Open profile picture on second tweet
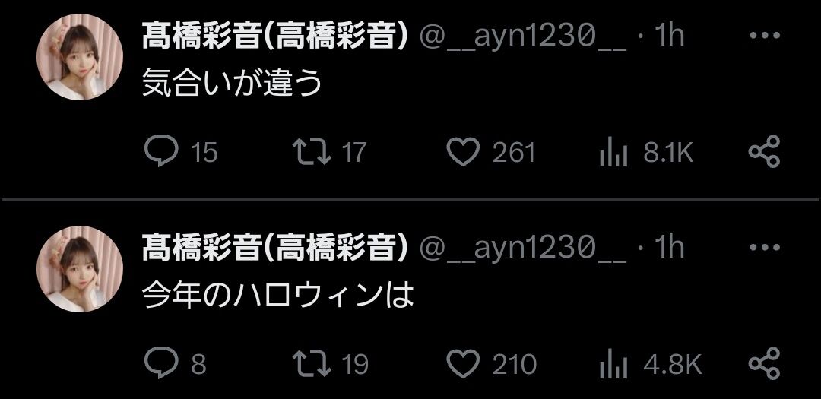The image size is (821, 399). point(80,269)
